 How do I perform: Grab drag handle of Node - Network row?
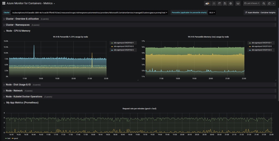(x=275, y=91)
